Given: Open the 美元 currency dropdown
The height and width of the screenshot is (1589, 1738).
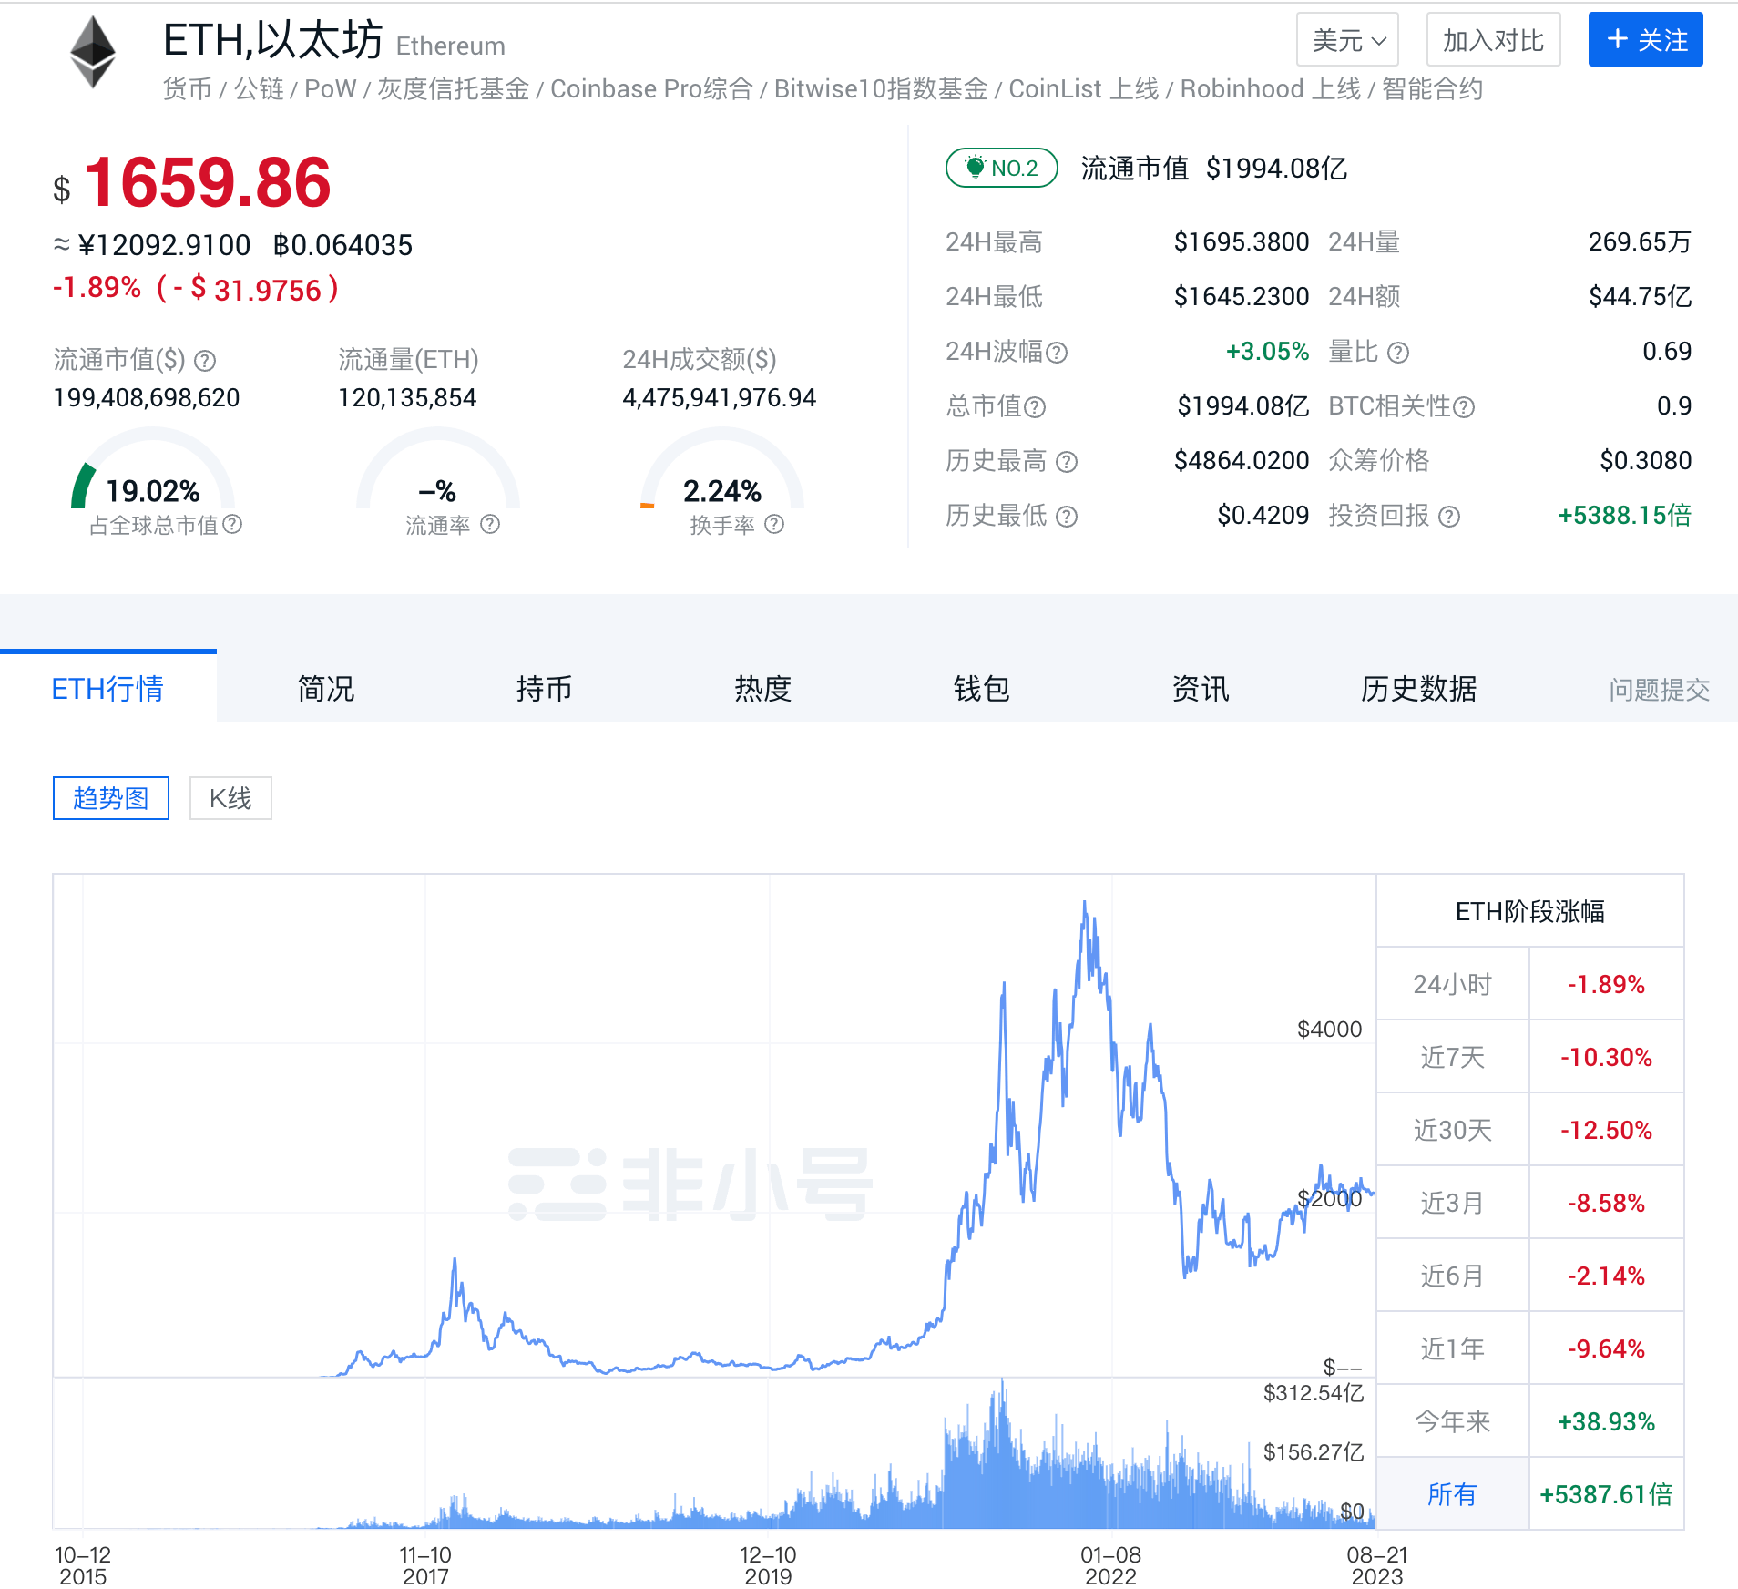Looking at the screenshot, I should click(1347, 39).
